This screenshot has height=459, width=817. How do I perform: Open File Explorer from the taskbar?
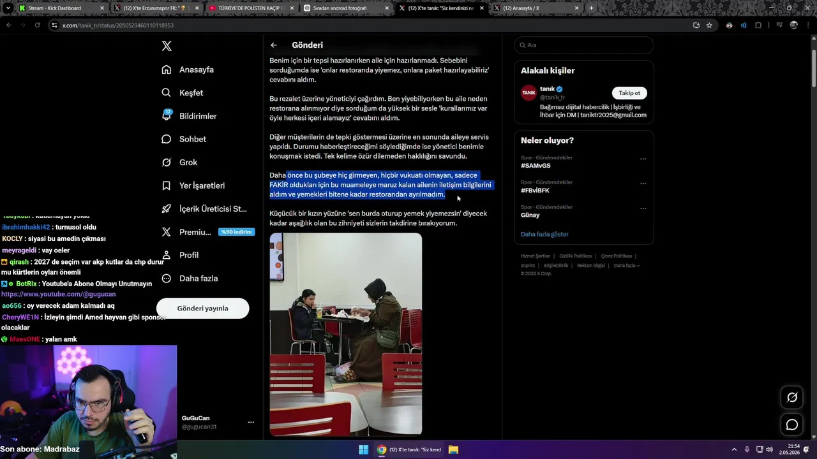tap(453, 449)
